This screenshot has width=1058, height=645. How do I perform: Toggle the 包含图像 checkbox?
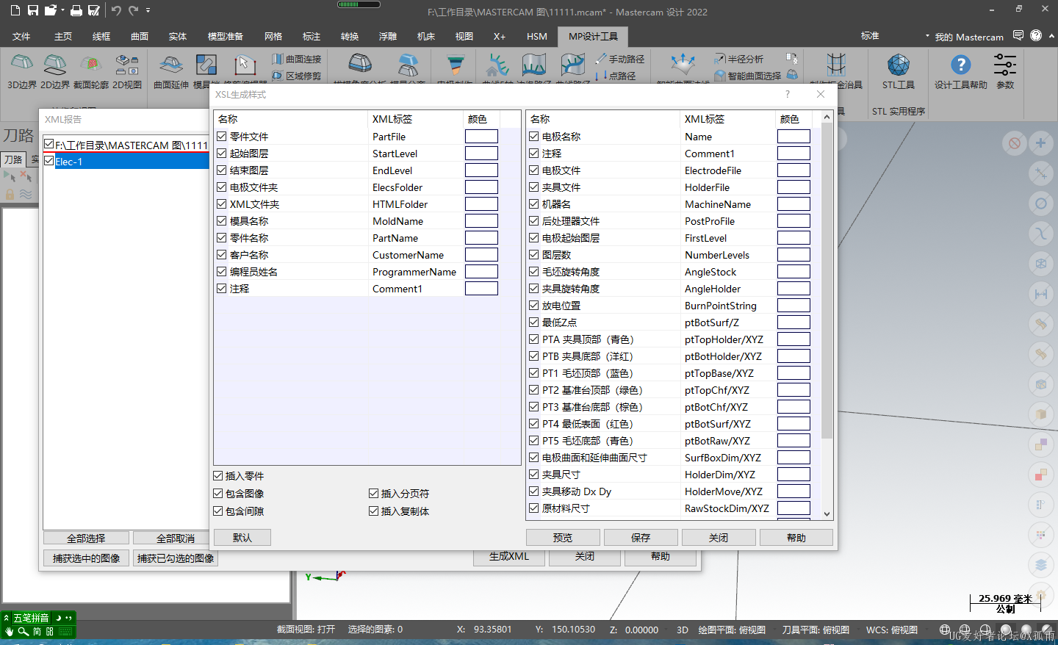click(218, 494)
